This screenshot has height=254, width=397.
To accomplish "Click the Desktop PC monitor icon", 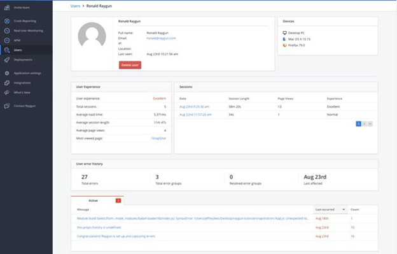I will coord(284,33).
